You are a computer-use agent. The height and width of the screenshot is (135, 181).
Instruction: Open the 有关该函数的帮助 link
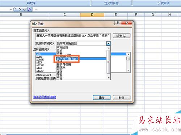tap(45, 97)
